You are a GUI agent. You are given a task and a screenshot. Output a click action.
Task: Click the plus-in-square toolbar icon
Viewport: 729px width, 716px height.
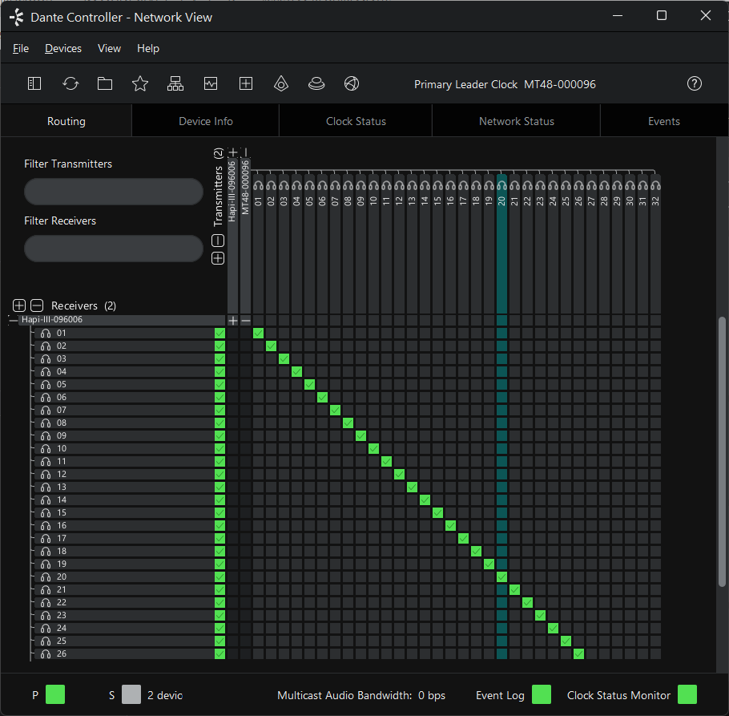coord(245,83)
